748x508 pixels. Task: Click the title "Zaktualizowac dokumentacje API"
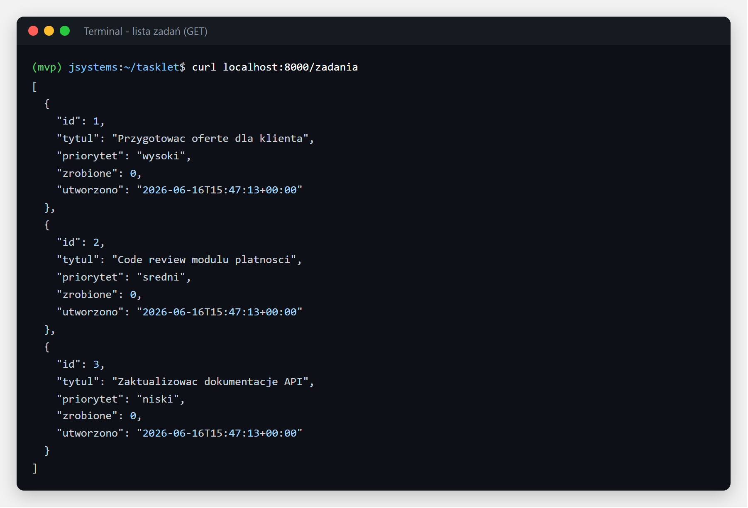tap(210, 382)
